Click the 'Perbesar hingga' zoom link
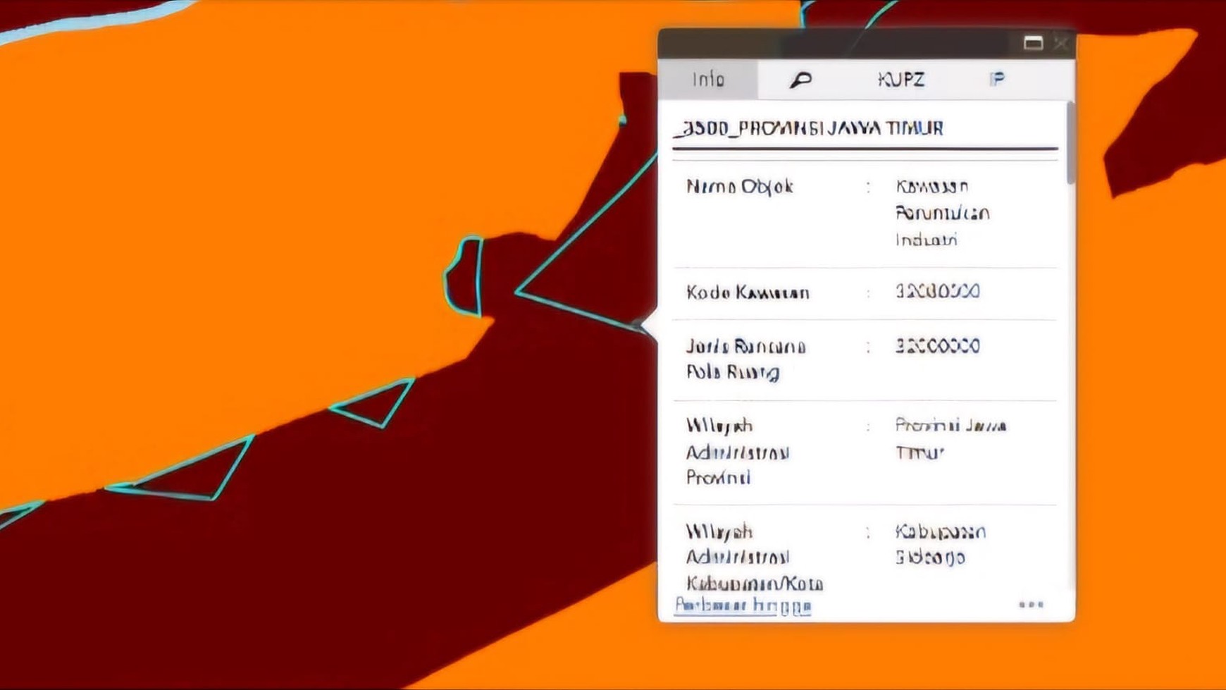The height and width of the screenshot is (690, 1226). click(743, 605)
